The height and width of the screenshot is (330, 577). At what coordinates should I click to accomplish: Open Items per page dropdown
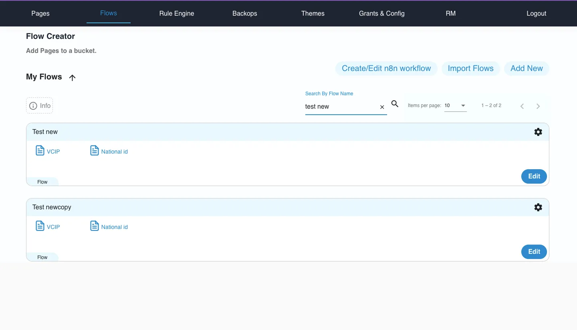(x=456, y=105)
